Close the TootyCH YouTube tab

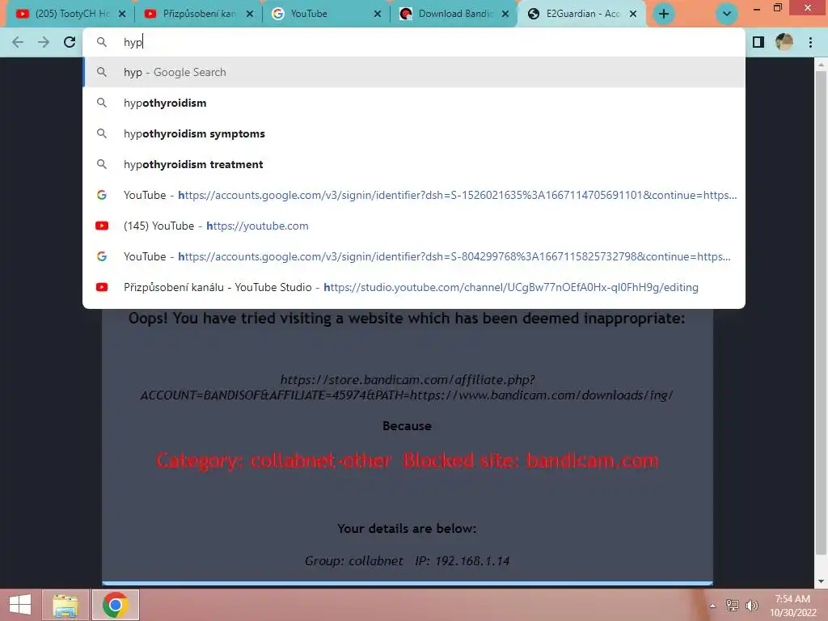pyautogui.click(x=122, y=15)
